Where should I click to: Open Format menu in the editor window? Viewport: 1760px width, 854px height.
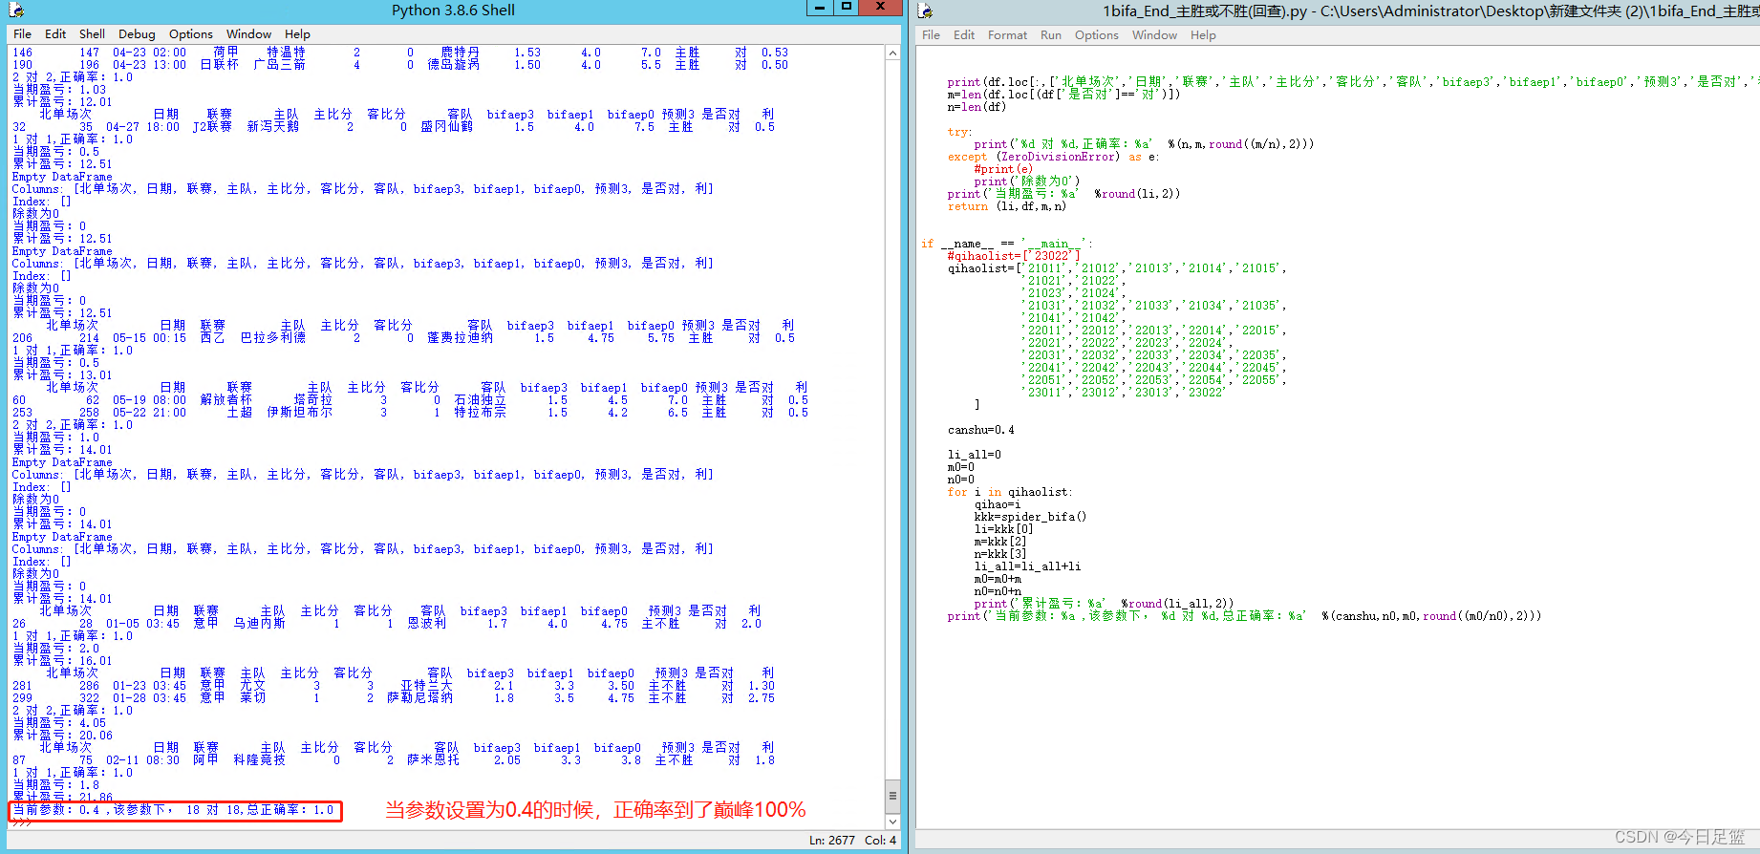tap(1007, 34)
